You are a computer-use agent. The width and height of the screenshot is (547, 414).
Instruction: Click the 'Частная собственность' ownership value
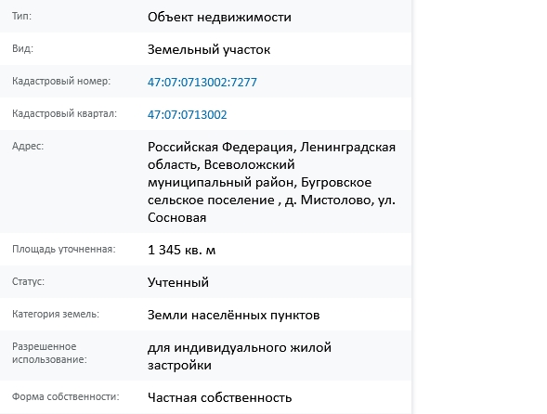click(x=219, y=397)
